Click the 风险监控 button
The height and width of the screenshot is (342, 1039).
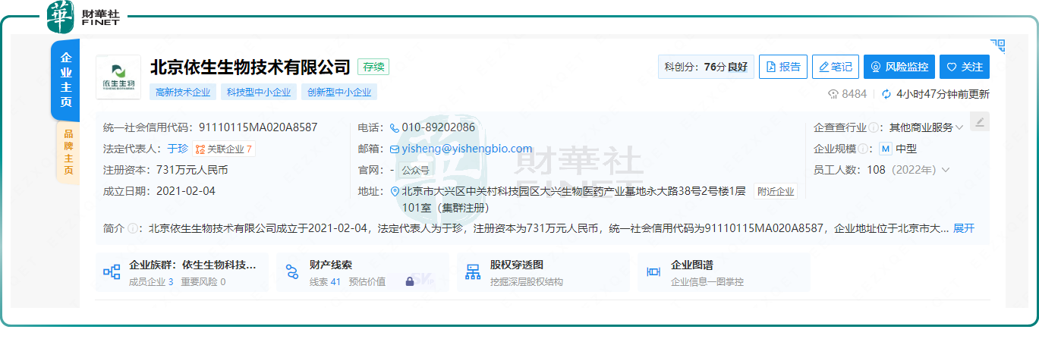pyautogui.click(x=899, y=67)
